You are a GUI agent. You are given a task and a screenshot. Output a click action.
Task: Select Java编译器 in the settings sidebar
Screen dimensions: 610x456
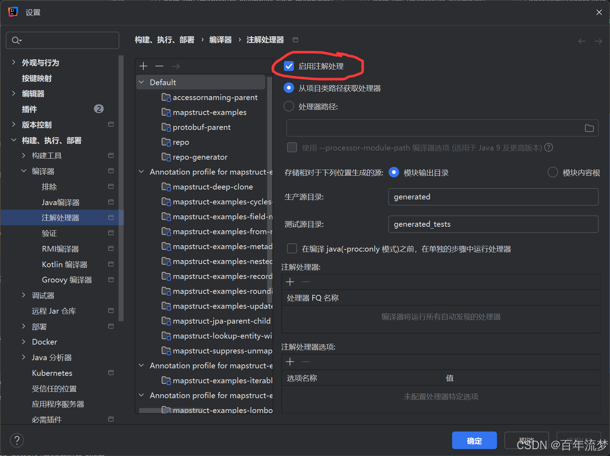point(60,202)
